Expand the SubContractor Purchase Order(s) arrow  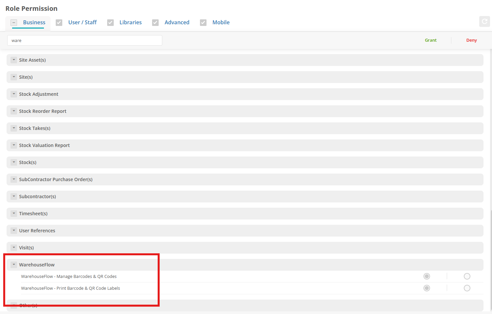(14, 179)
